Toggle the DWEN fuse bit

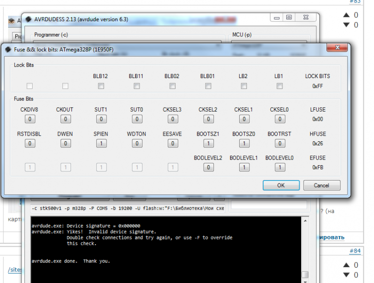pos(66,143)
